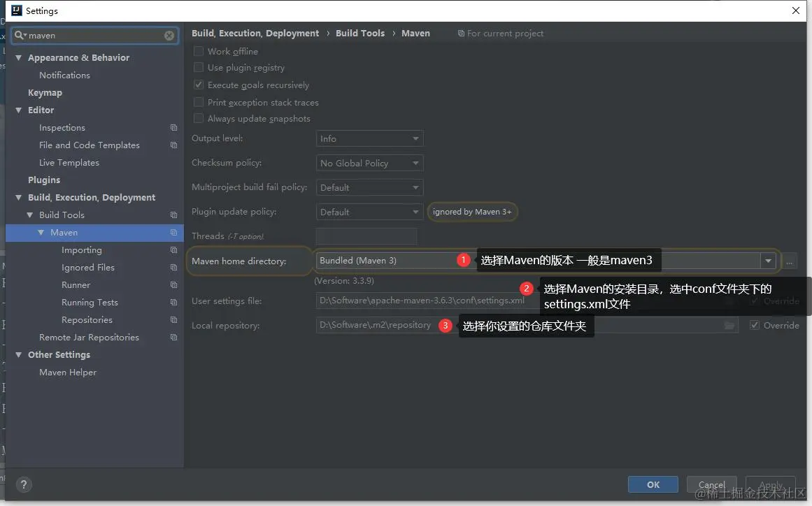The width and height of the screenshot is (812, 506).
Task: Collapse the Build Tools node
Action: (x=29, y=215)
